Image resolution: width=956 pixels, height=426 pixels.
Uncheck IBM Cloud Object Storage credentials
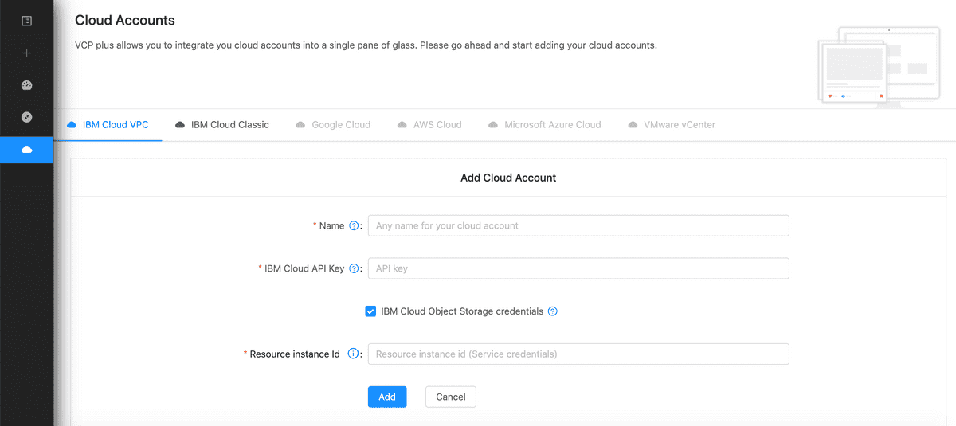(370, 311)
